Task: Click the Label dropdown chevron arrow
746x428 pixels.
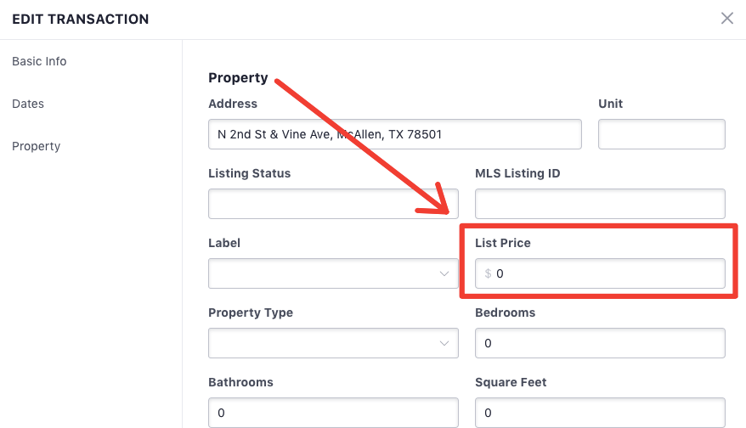Action: click(x=444, y=273)
